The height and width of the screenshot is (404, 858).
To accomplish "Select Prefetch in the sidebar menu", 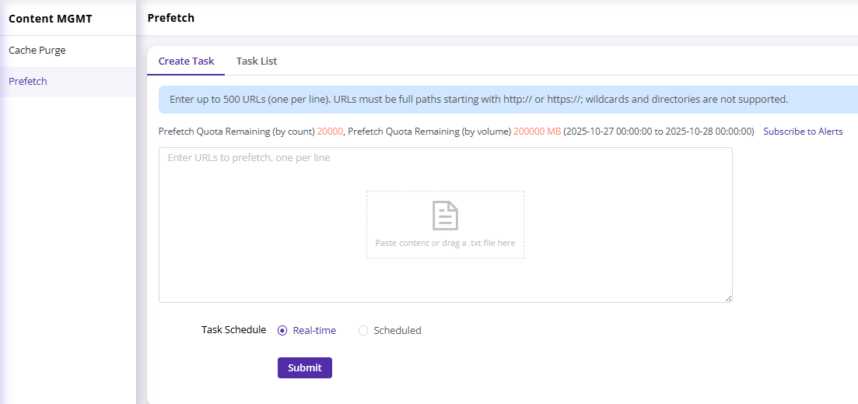I will (28, 82).
